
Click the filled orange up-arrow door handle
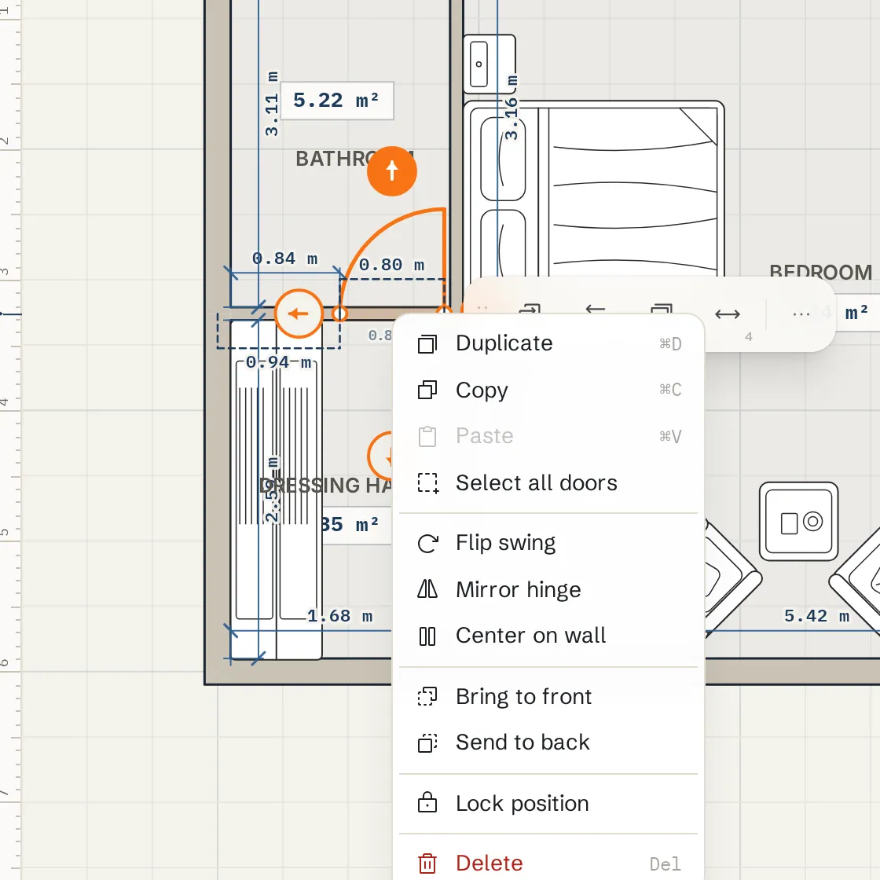pyautogui.click(x=392, y=170)
